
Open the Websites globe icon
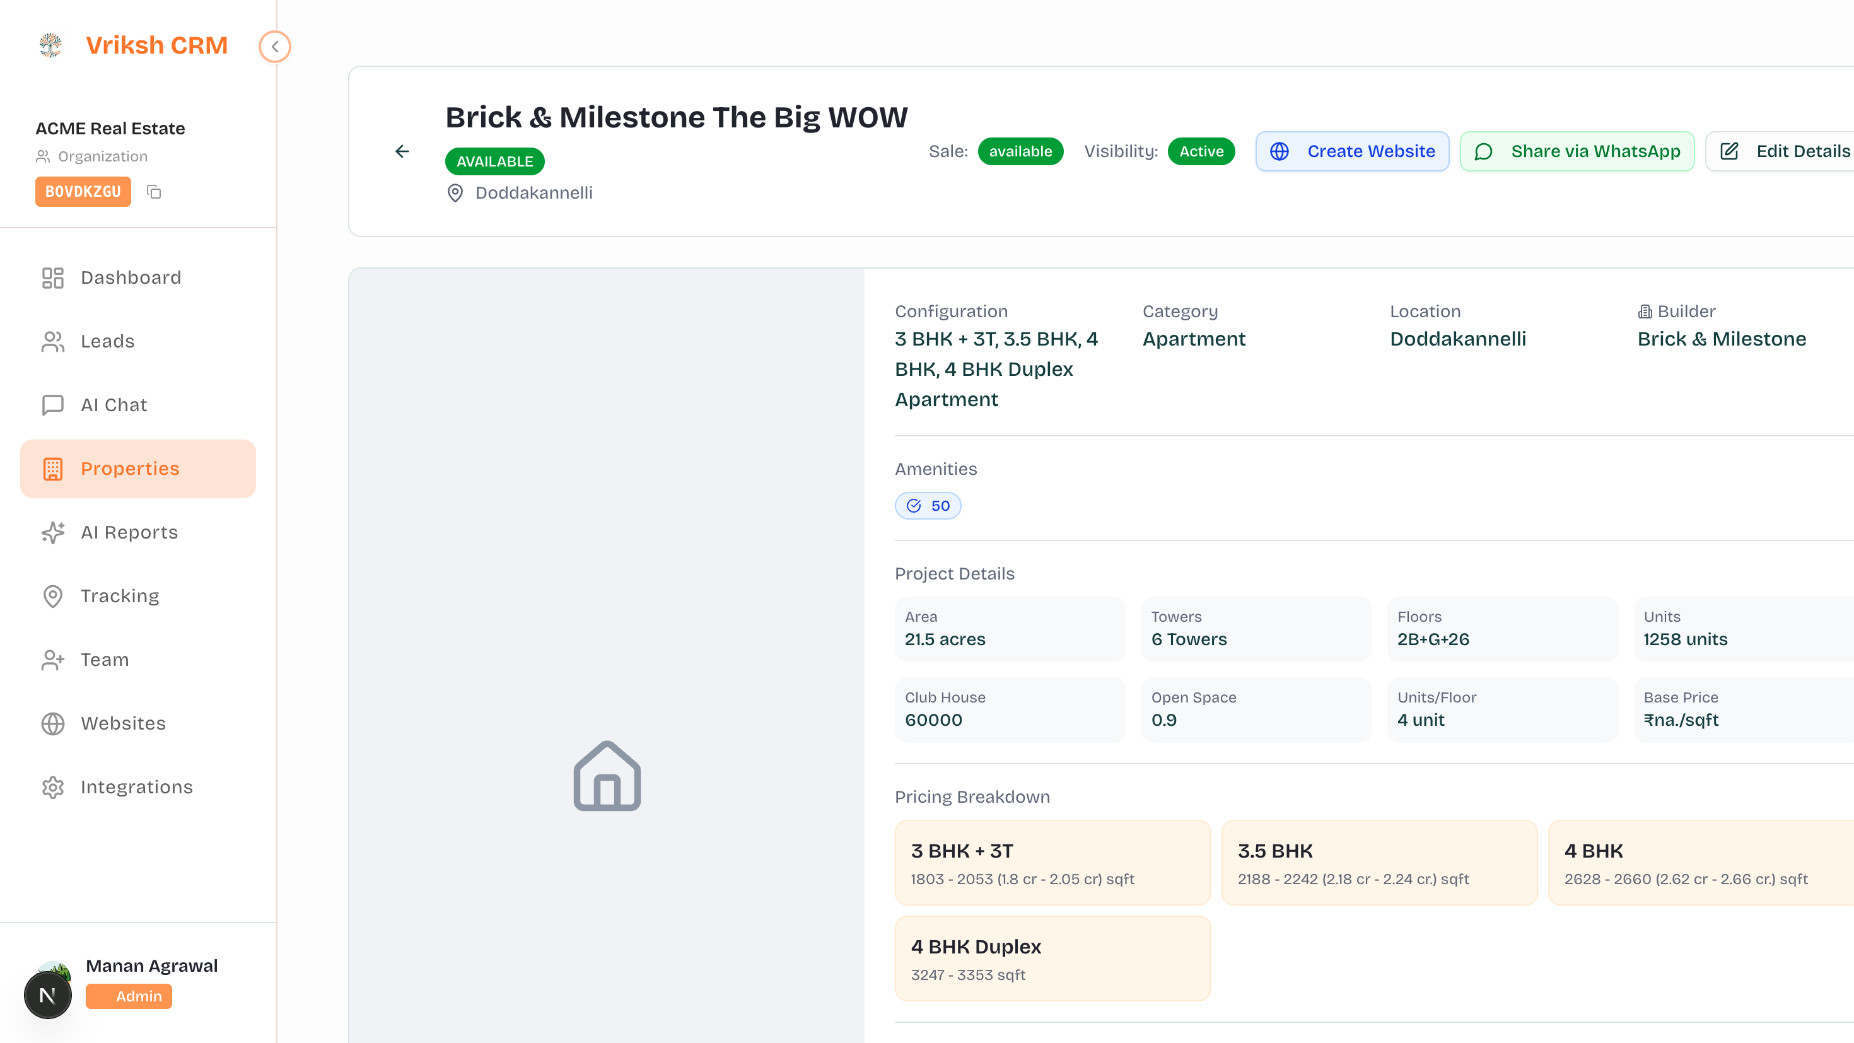[52, 723]
